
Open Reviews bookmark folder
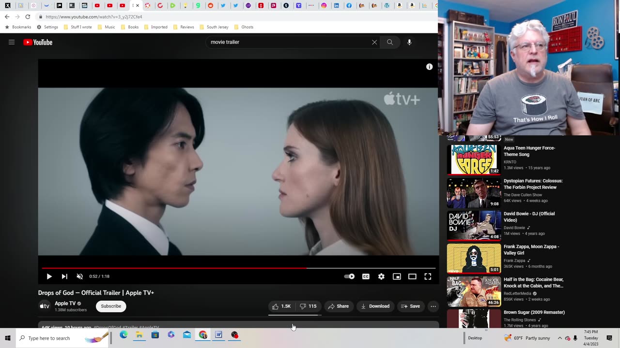coord(184,27)
